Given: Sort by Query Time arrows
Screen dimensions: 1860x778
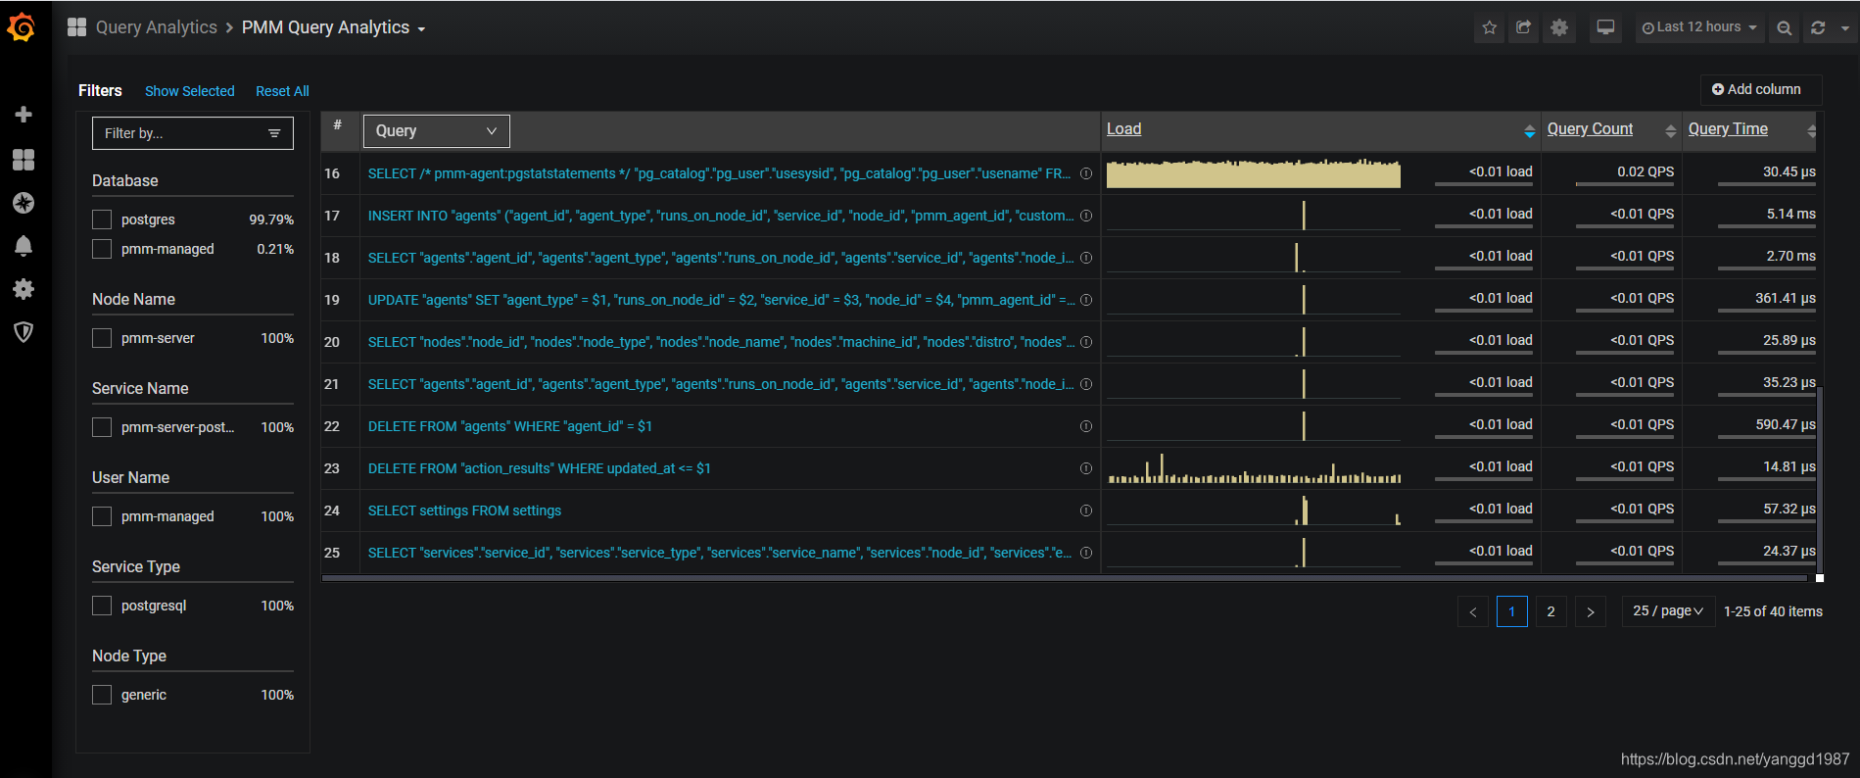Looking at the screenshot, I should [1812, 131].
